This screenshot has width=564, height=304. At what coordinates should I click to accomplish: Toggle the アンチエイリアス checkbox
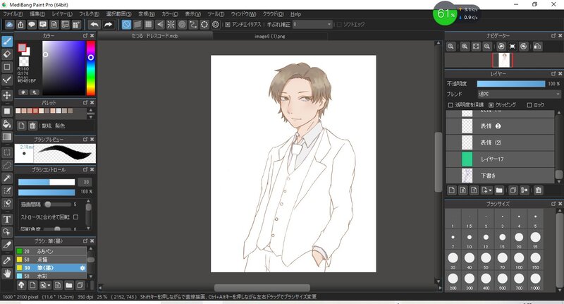point(226,24)
